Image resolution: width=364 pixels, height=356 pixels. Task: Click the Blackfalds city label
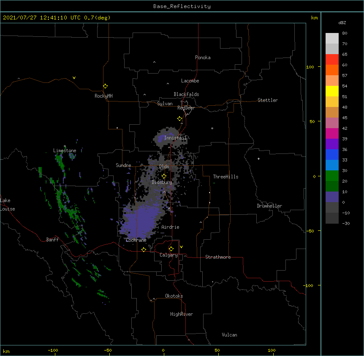coord(186,94)
